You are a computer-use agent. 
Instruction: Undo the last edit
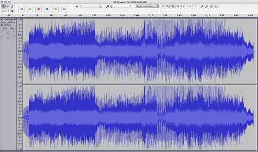click(x=190, y=6)
